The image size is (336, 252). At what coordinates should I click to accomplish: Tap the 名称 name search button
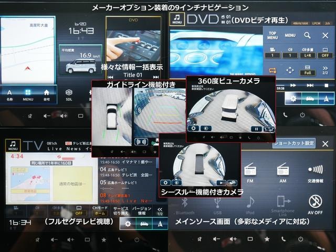click(9, 95)
